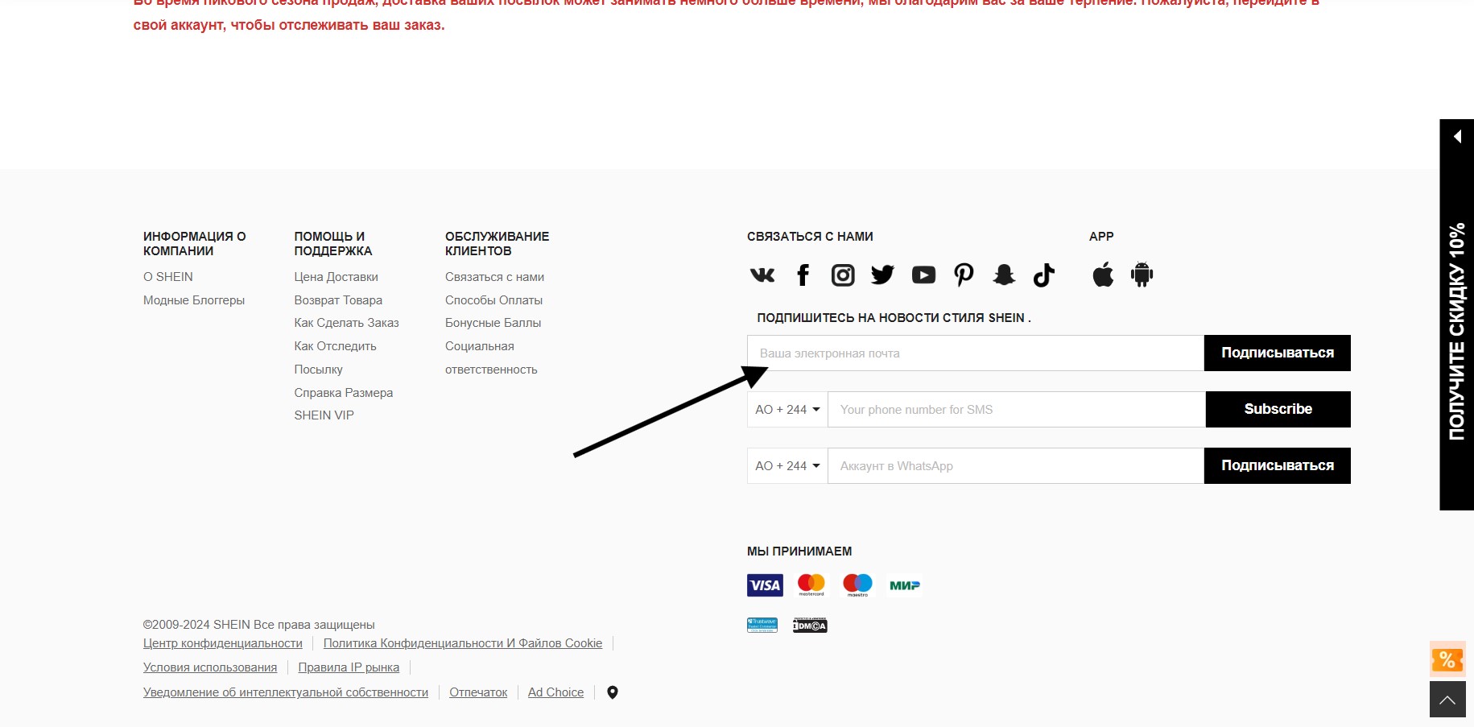Expand the WhatsApp country code dropdown
Image resolution: width=1474 pixels, height=727 pixels.
point(787,466)
